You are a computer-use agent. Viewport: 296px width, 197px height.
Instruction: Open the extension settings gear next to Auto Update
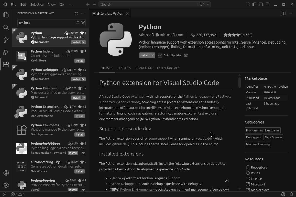click(x=186, y=55)
